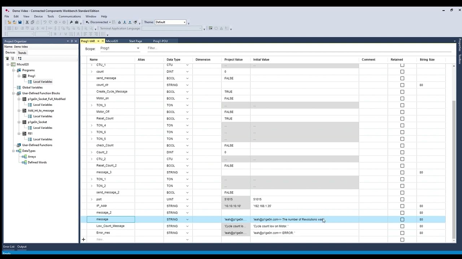
Task: Open data type dropdown for IP_Addr
Action: [187, 206]
